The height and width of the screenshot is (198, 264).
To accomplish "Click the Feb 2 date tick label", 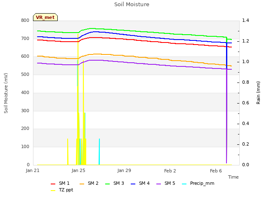I will coord(170,171).
